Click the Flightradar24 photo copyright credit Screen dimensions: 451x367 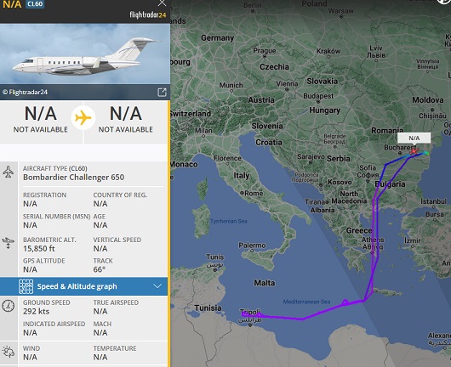pyautogui.click(x=25, y=93)
